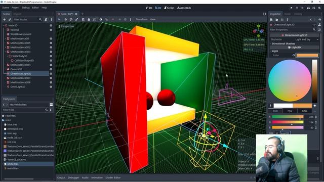Open the Shader Editor panel
Screen dimensions: 324x182
[113, 177]
